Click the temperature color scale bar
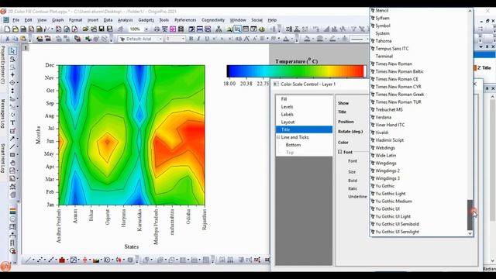 (x=296, y=71)
